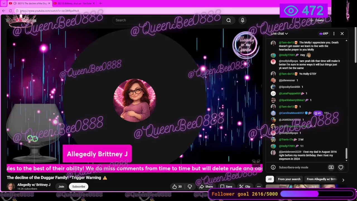Close the 'Brittney, shut up' tab

pos(94,3)
